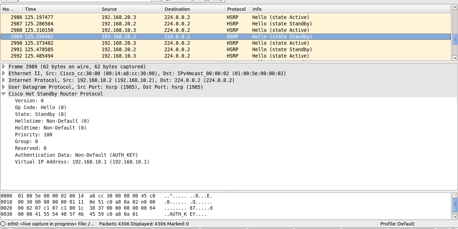Click hex dump row at offset 0000

pyautogui.click(x=107, y=196)
